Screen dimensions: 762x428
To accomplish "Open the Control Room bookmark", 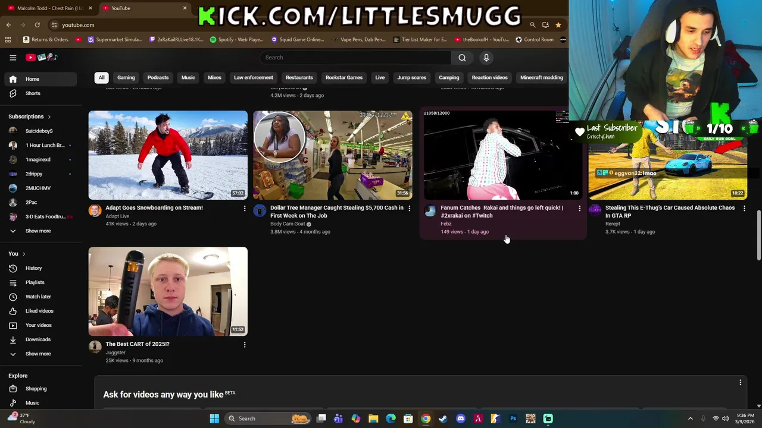I will (535, 40).
